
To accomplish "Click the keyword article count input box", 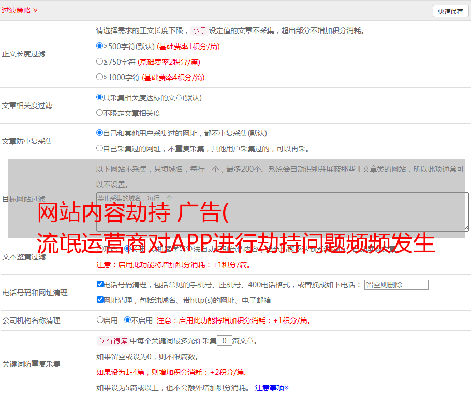I will (x=224, y=341).
